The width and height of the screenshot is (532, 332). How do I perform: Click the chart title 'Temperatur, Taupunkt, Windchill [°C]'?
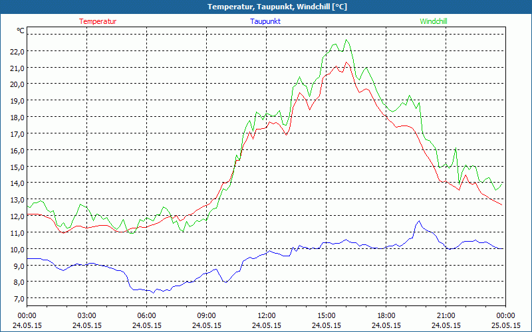click(277, 7)
